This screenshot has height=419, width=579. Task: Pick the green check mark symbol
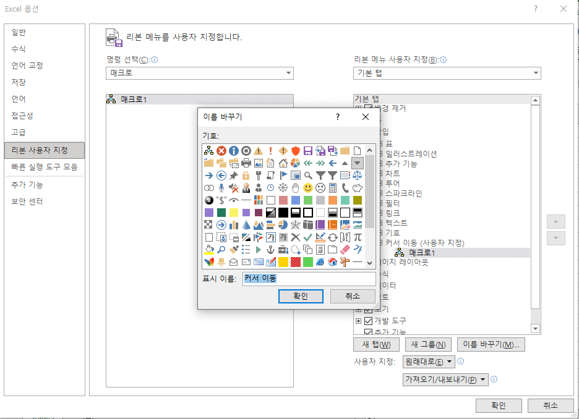pos(308,237)
